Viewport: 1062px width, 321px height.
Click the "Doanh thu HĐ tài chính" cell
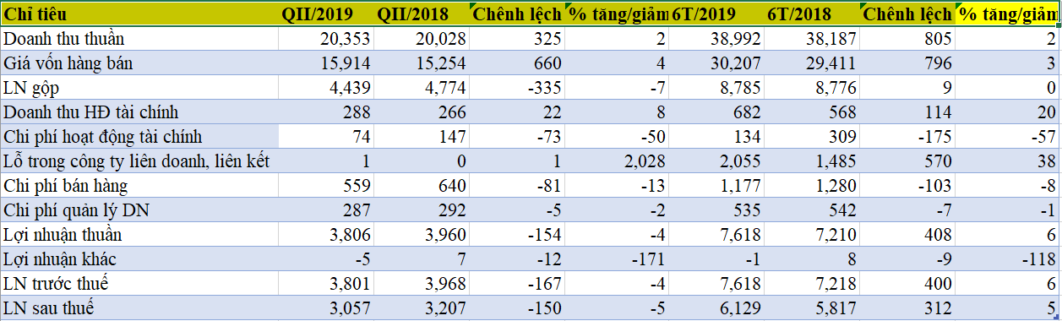pyautogui.click(x=140, y=112)
